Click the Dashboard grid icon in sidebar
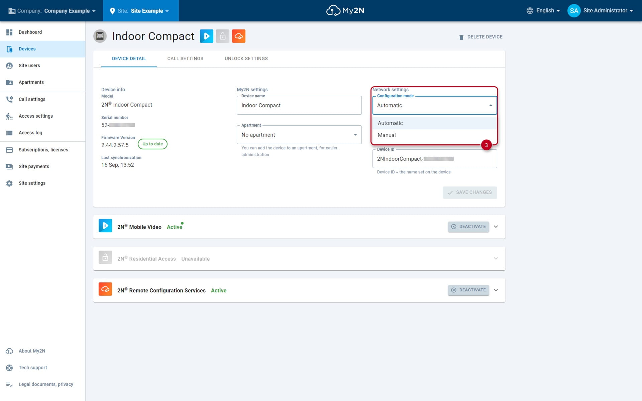The height and width of the screenshot is (401, 642). [9, 32]
